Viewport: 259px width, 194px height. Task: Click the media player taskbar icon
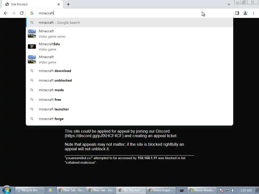click(x=51, y=190)
